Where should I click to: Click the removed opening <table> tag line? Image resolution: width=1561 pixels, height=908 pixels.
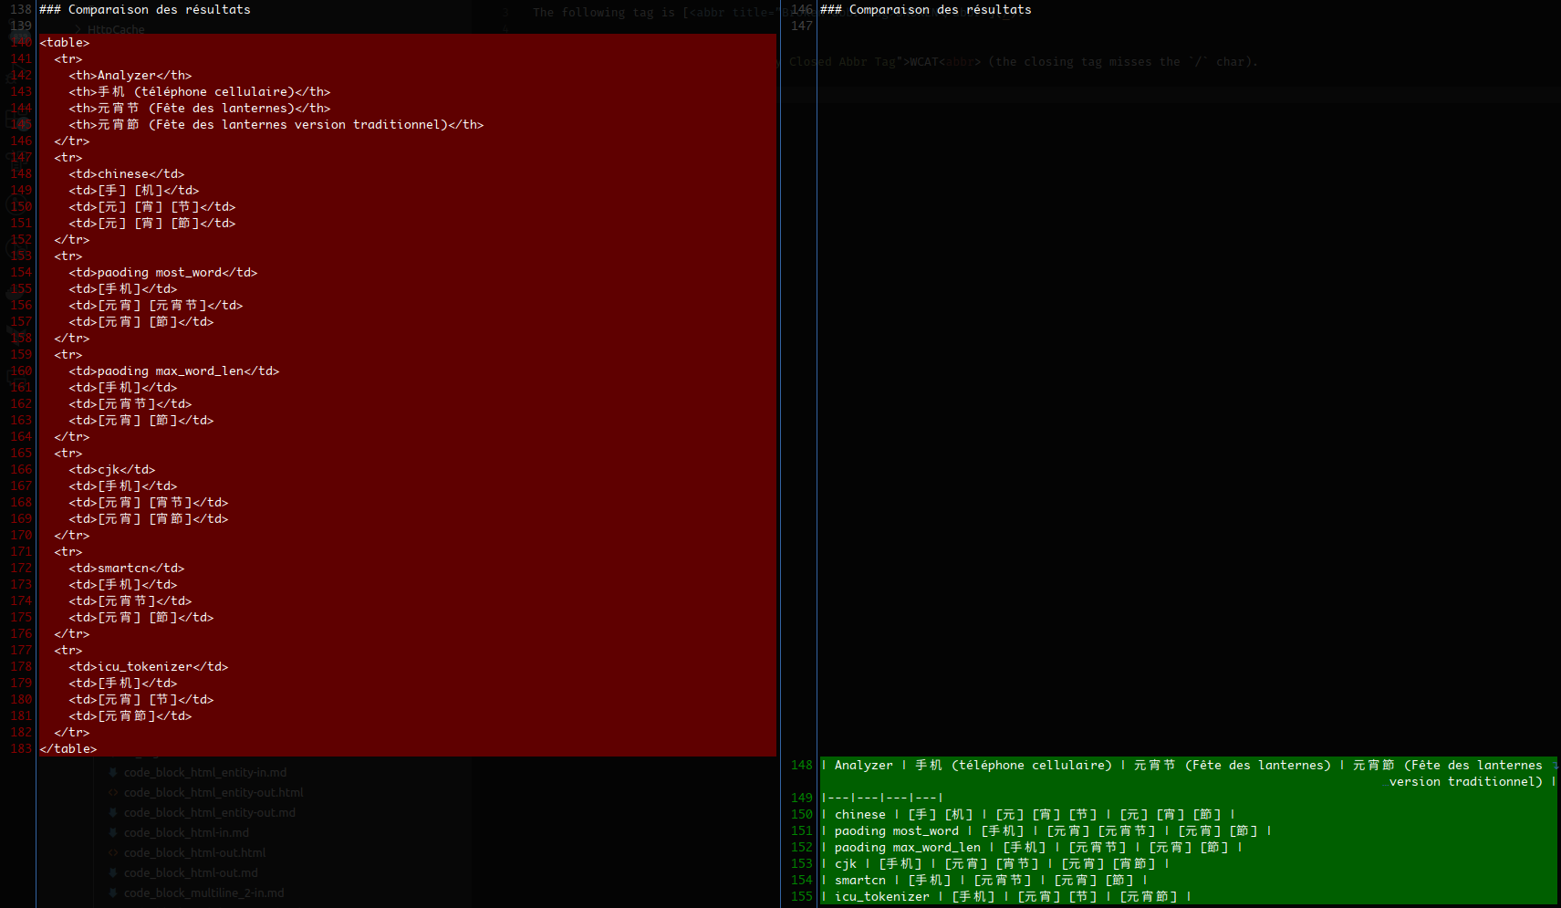pyautogui.click(x=65, y=43)
